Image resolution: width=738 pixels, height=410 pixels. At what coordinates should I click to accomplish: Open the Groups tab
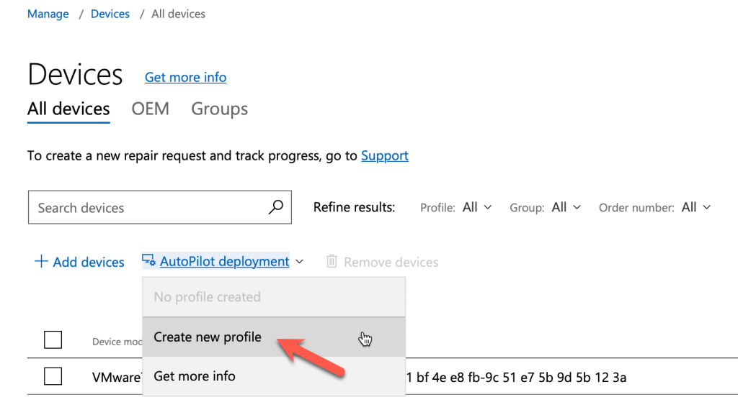click(219, 109)
